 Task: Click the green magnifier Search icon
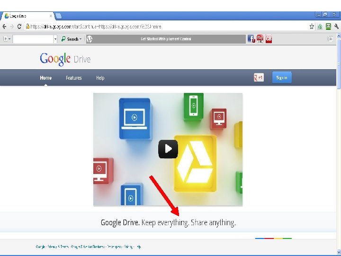(x=63, y=39)
